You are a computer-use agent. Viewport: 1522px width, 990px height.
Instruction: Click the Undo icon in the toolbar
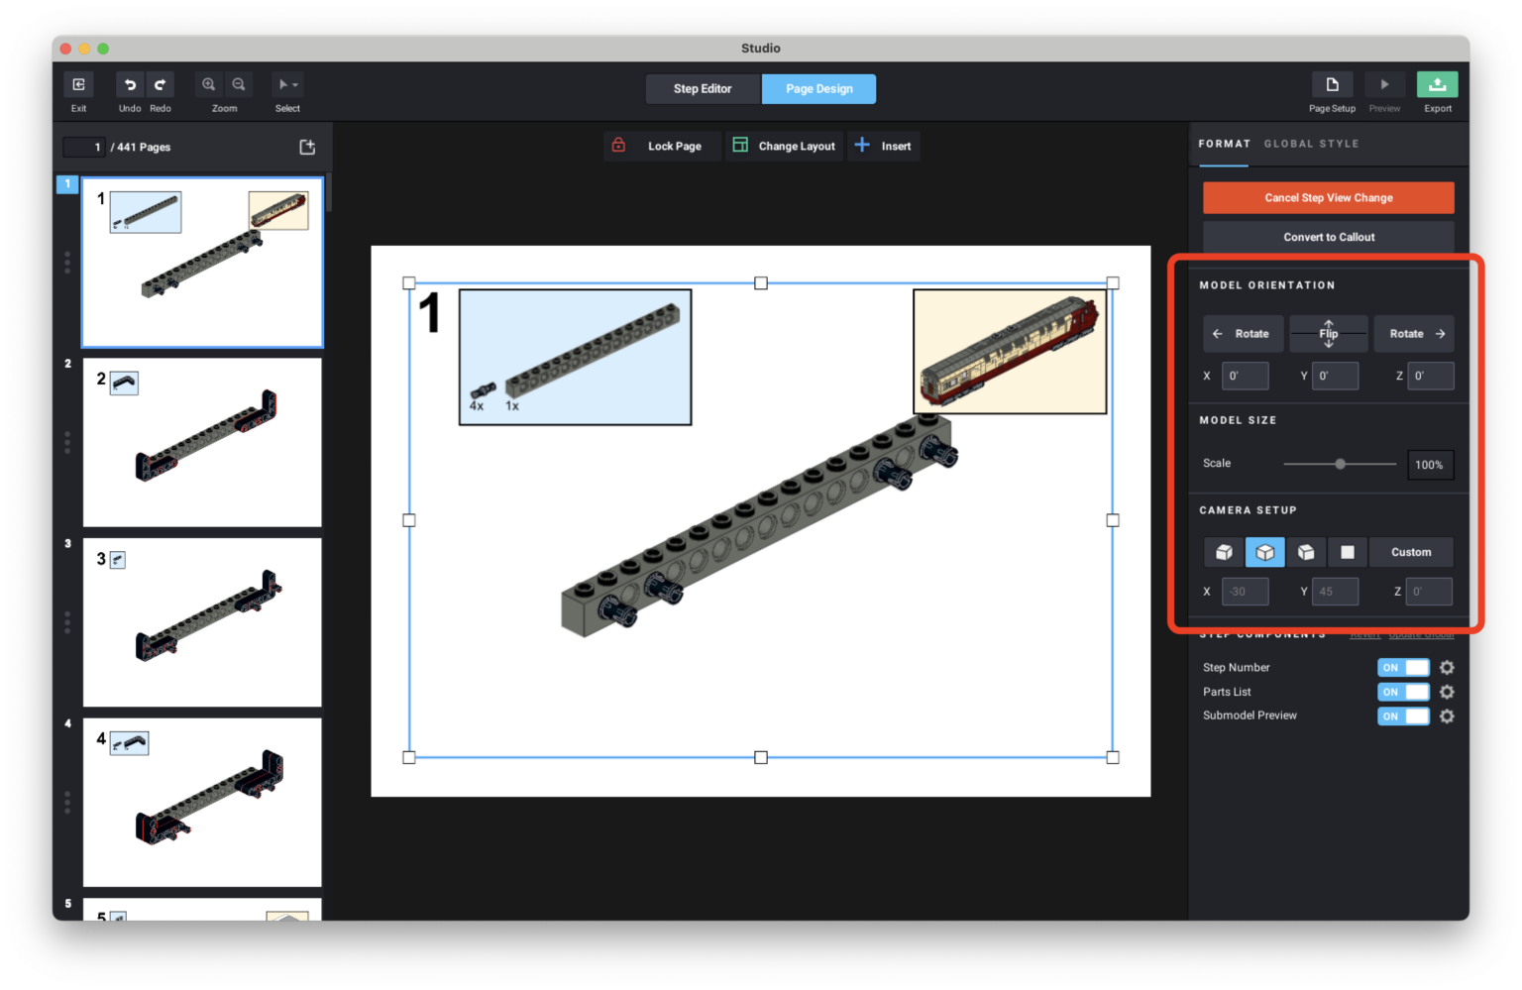coord(129,84)
